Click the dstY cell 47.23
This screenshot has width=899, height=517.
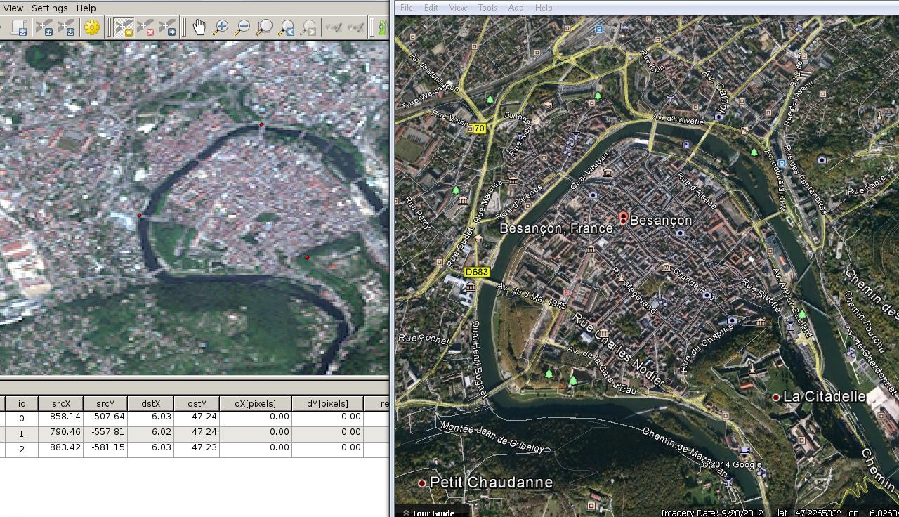197,447
